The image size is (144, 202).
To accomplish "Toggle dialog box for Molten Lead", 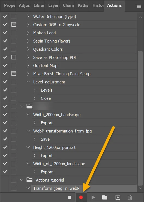I will 14,33.
